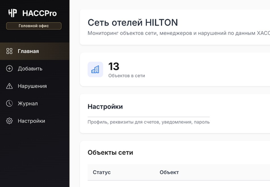Click the Статус column header
This screenshot has height=187, width=270.
[102, 172]
